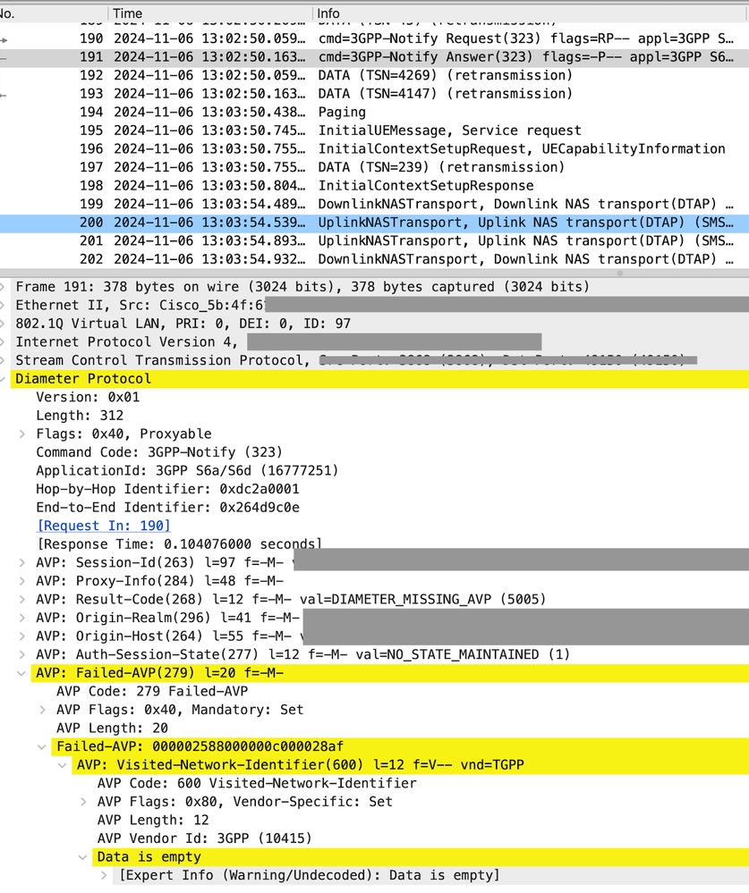The height and width of the screenshot is (893, 749).
Task: Expand Stream Control Transmission Protocol row
Action: (3, 360)
